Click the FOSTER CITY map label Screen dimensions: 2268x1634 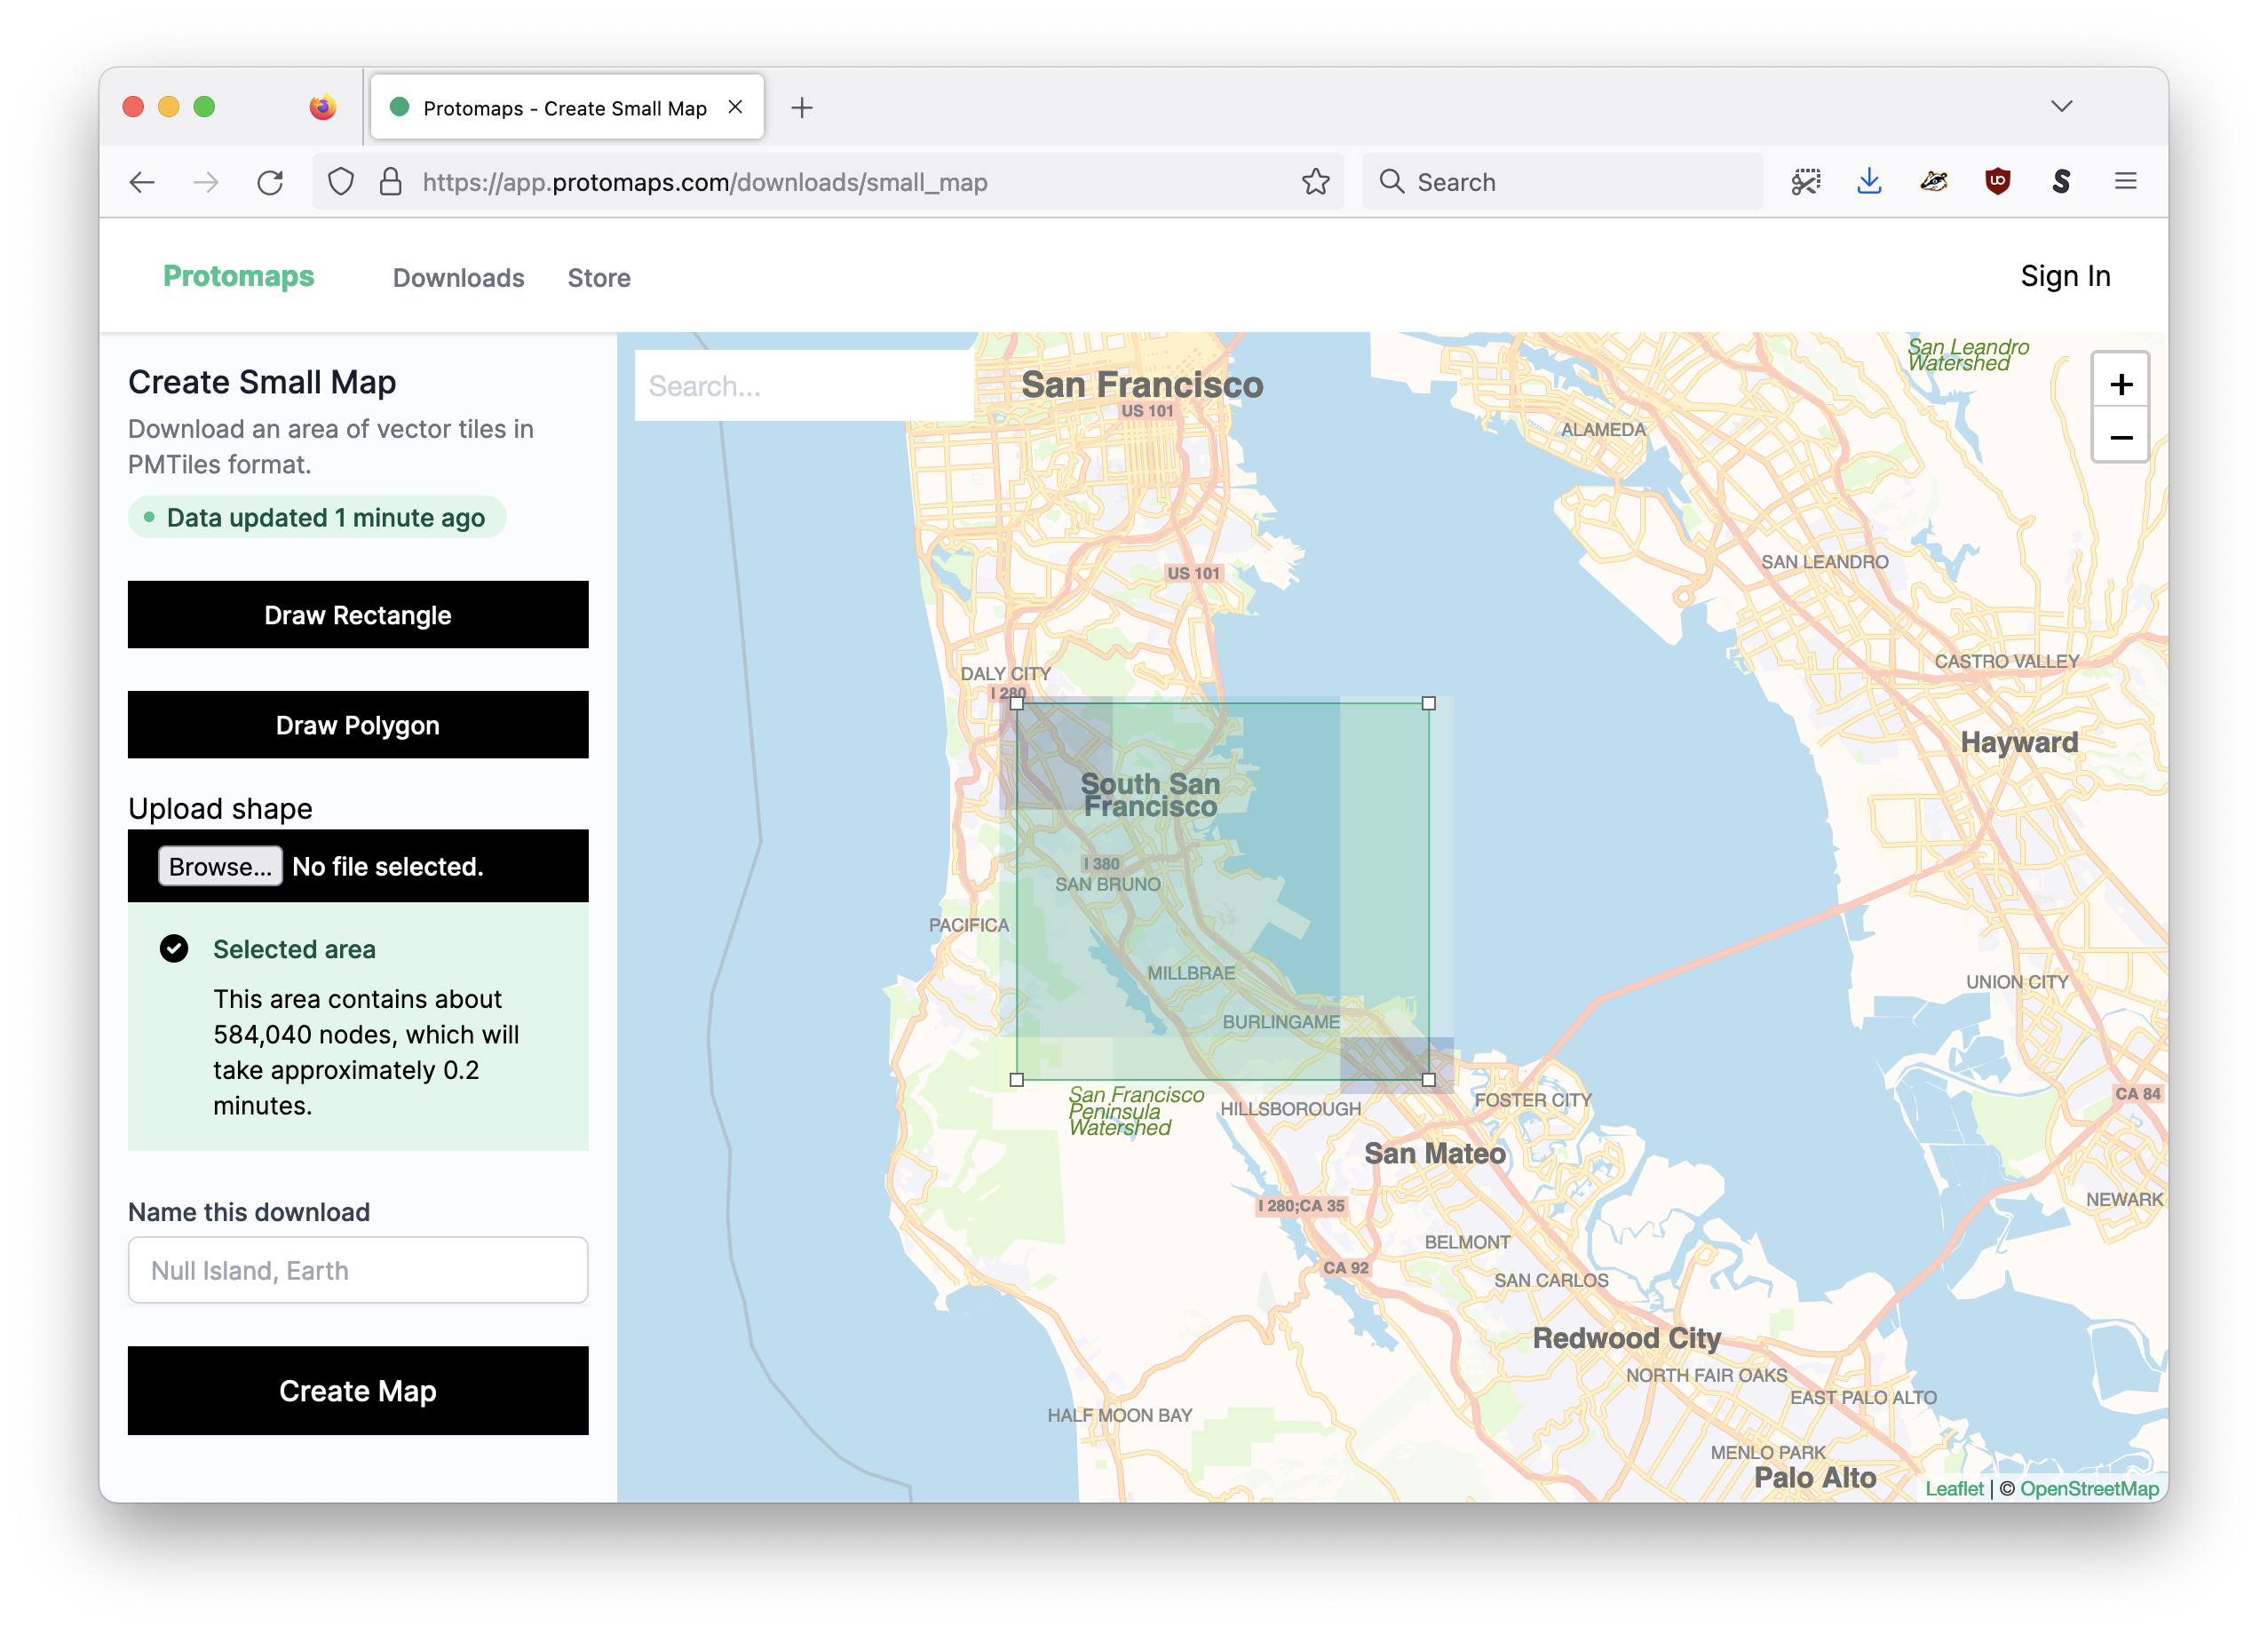(x=1533, y=1100)
